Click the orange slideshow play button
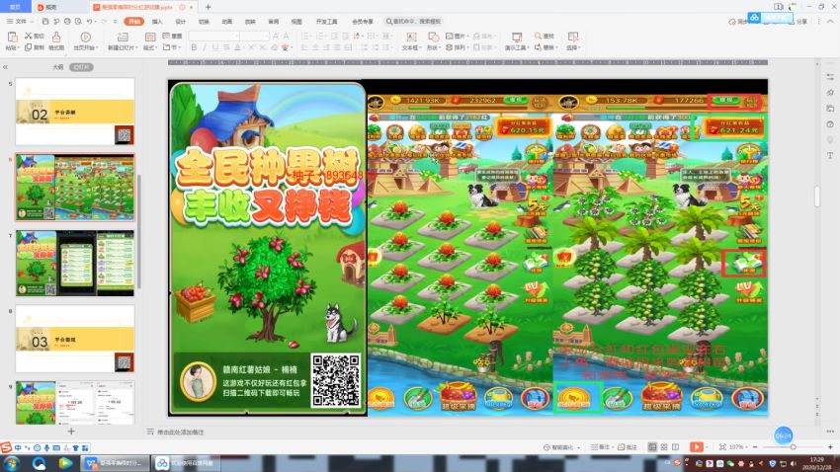This screenshot has height=472, width=840. (696, 447)
